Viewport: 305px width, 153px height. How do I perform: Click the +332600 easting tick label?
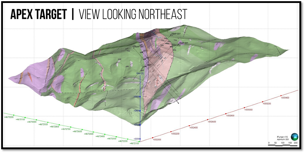click(x=212, y=122)
